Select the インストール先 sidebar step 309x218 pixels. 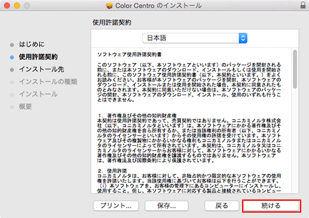(x=41, y=69)
